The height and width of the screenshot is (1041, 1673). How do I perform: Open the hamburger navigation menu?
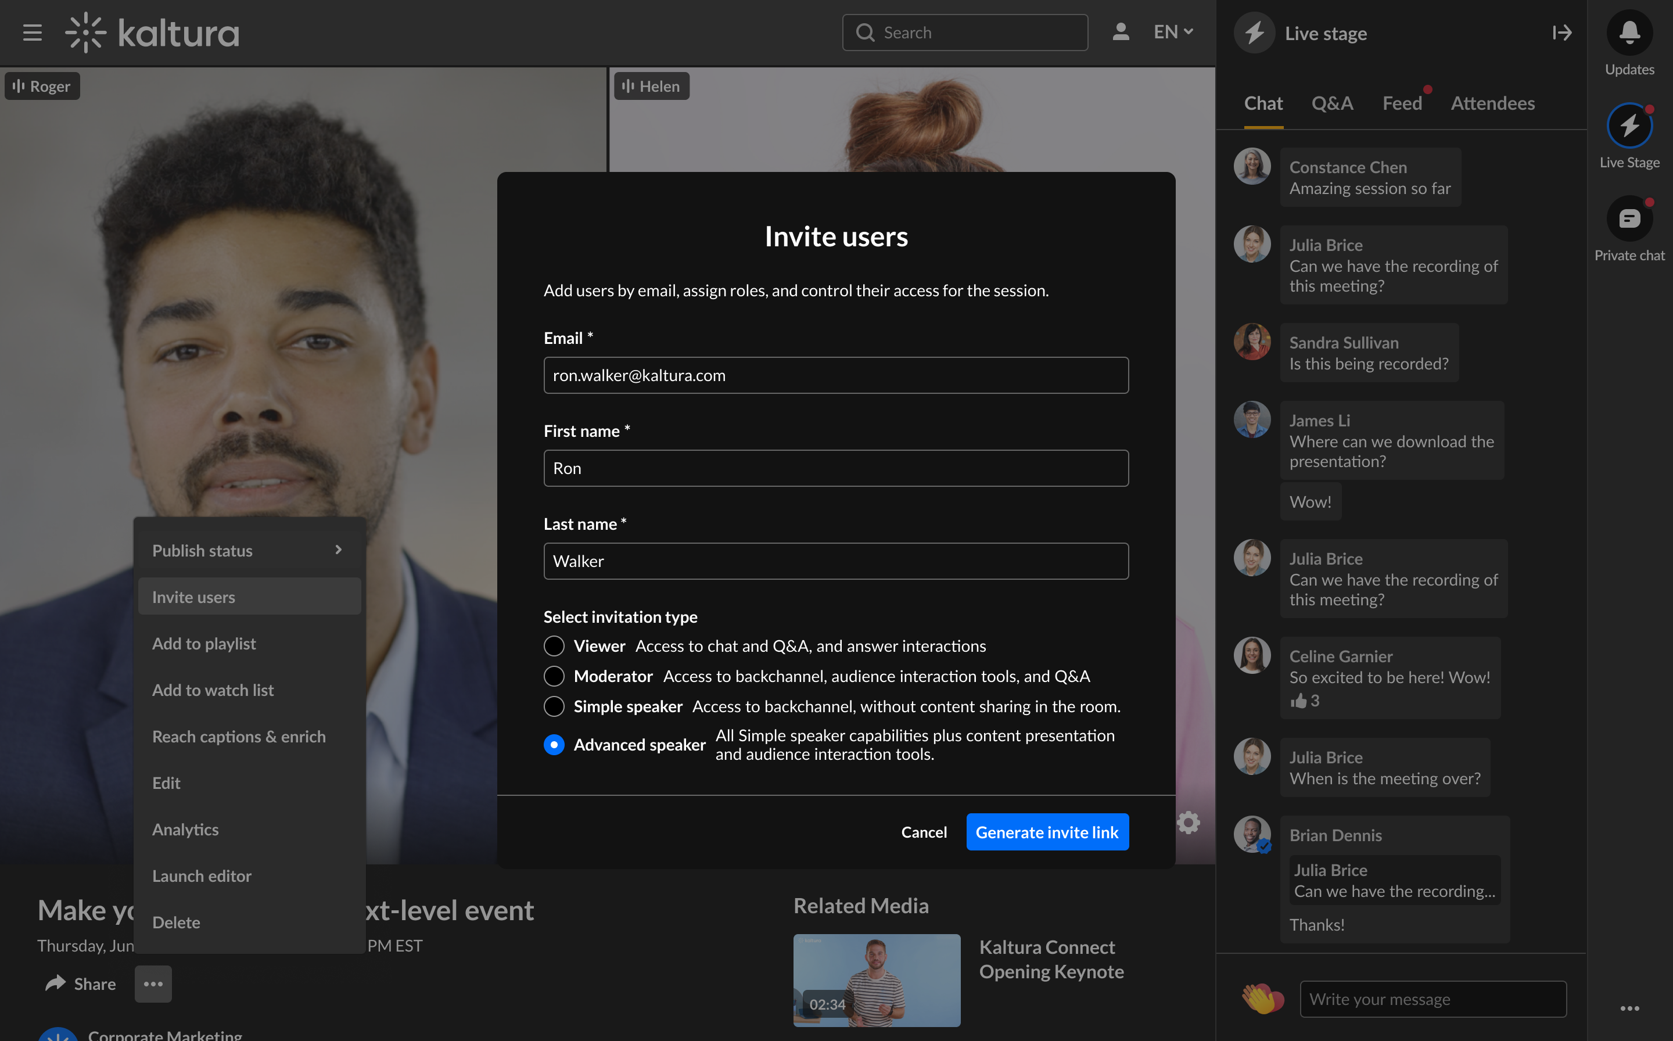[x=33, y=33]
